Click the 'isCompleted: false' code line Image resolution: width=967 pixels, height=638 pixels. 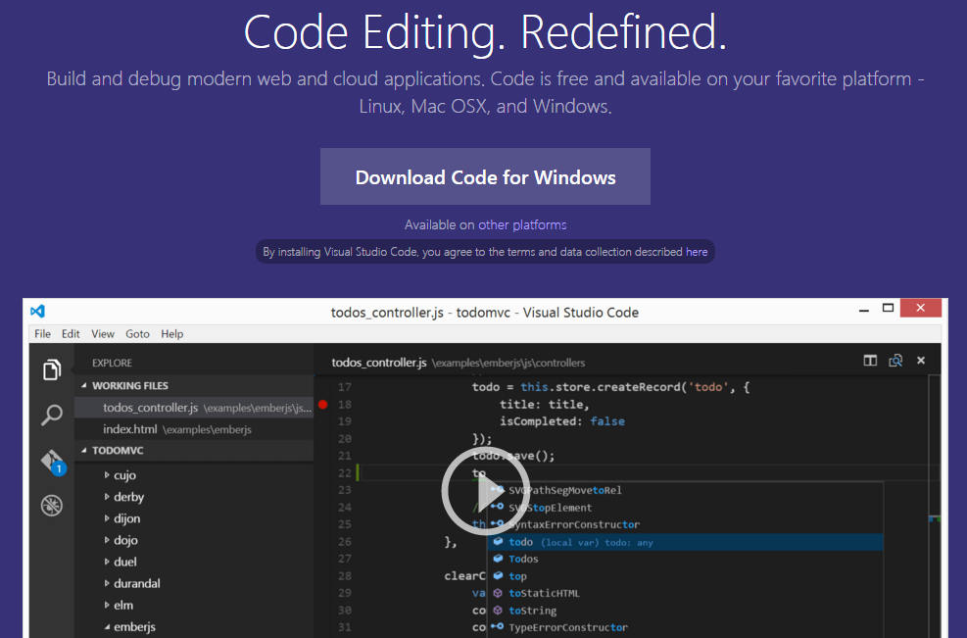[x=561, y=421]
